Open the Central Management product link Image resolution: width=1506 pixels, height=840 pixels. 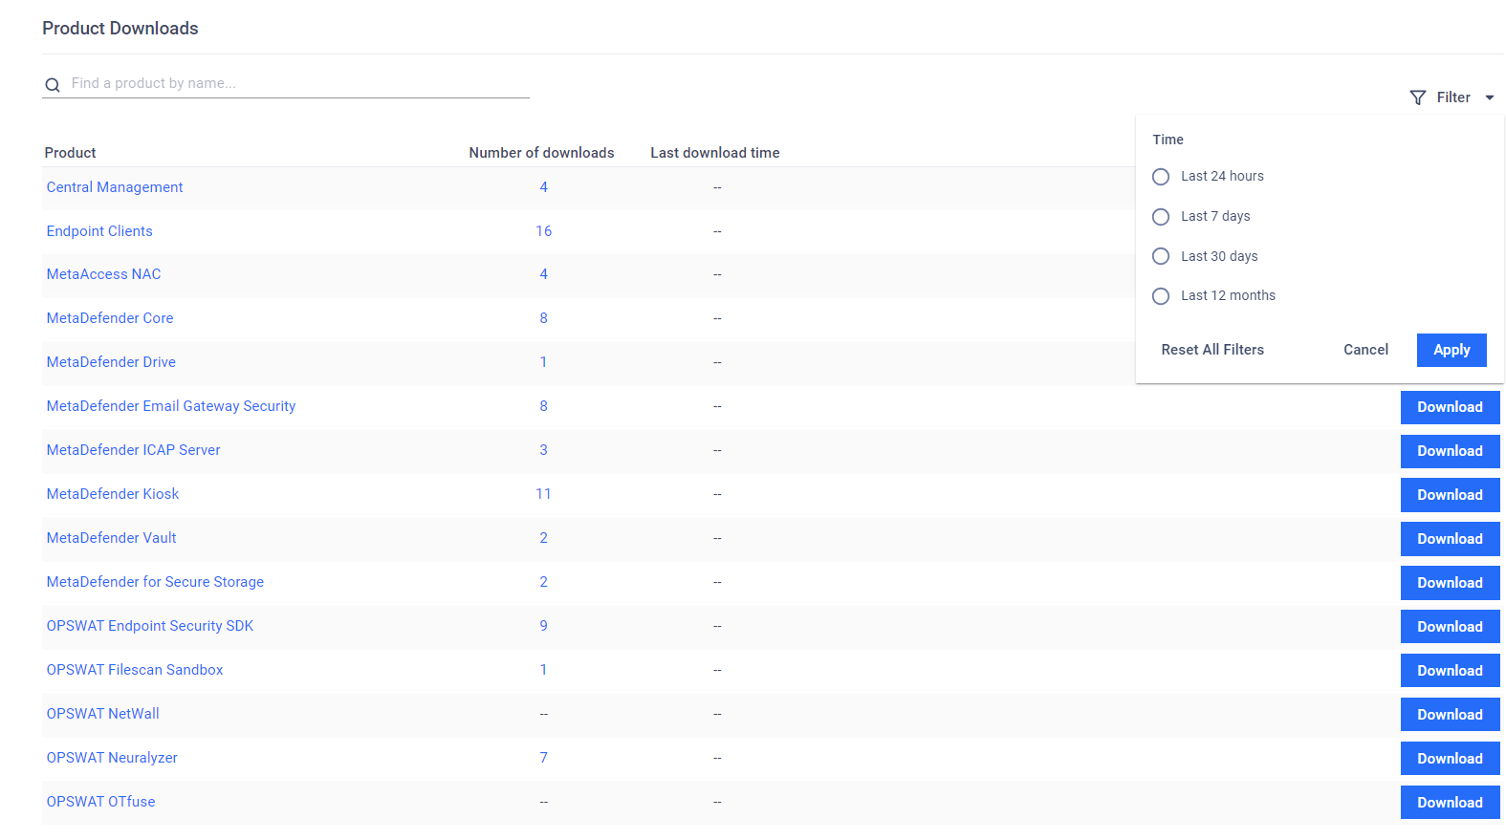point(115,187)
